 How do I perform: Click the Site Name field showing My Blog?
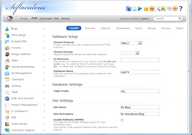point(140,107)
